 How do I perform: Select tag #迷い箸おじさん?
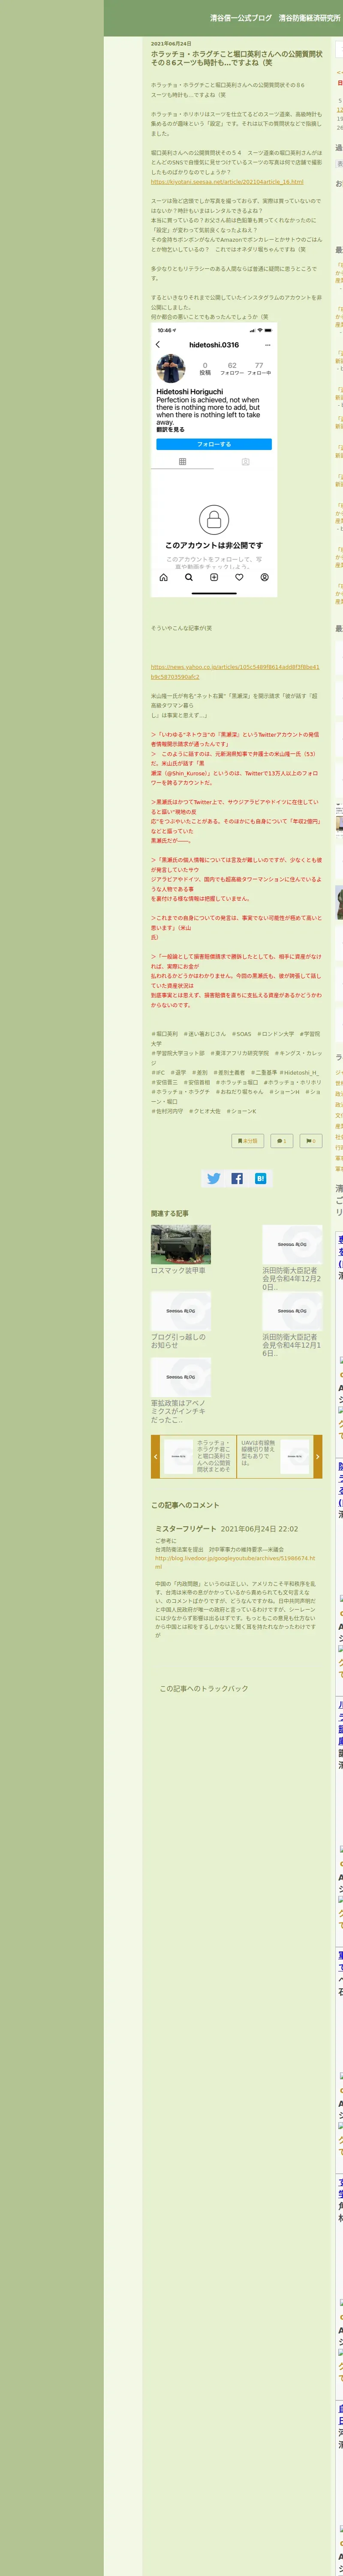coord(204,1034)
